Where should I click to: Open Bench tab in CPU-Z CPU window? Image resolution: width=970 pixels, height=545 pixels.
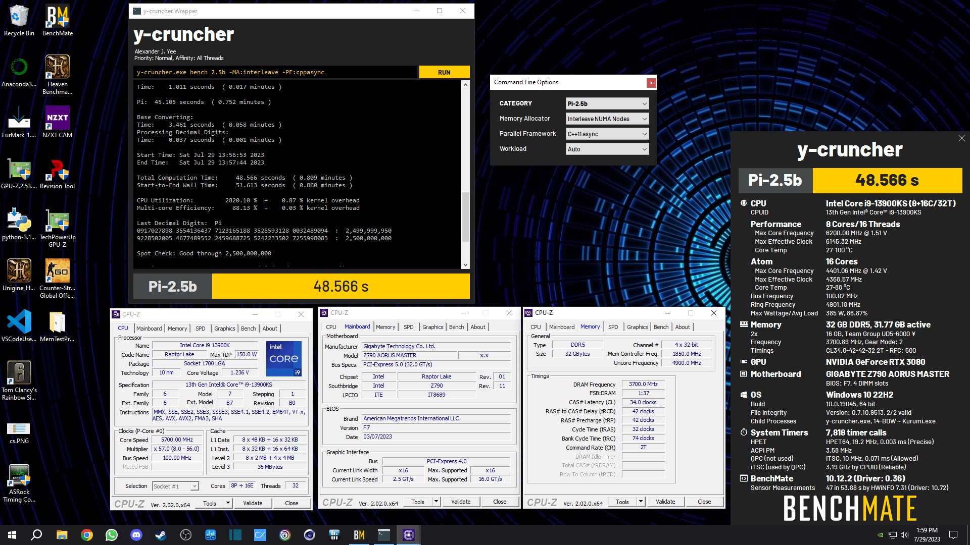coord(248,329)
